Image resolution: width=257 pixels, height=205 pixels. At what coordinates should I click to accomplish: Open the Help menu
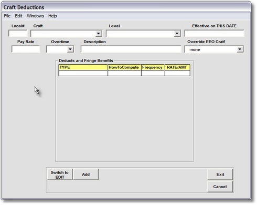(x=52, y=16)
